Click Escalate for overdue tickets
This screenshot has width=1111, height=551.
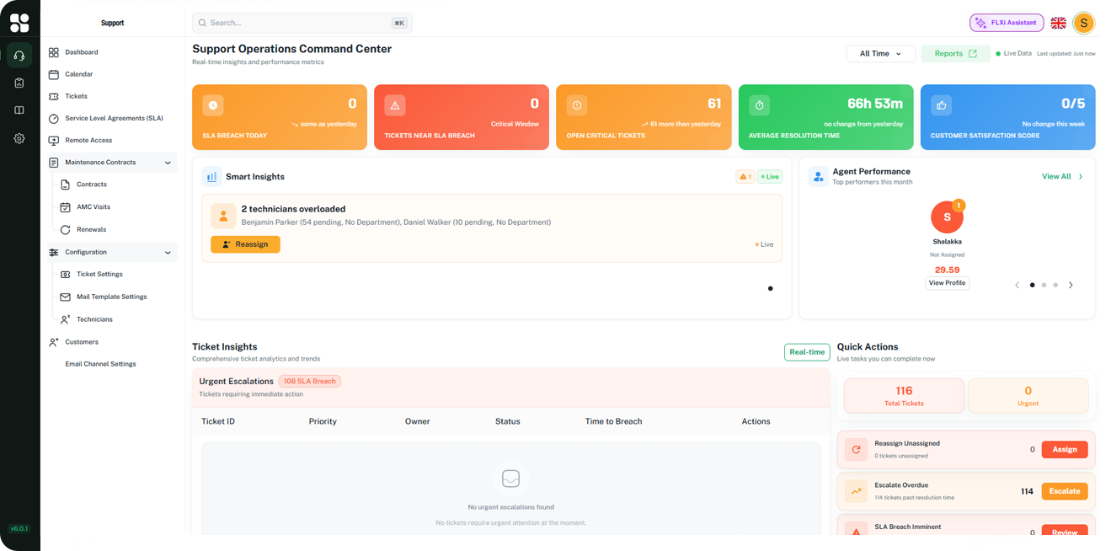pyautogui.click(x=1065, y=491)
